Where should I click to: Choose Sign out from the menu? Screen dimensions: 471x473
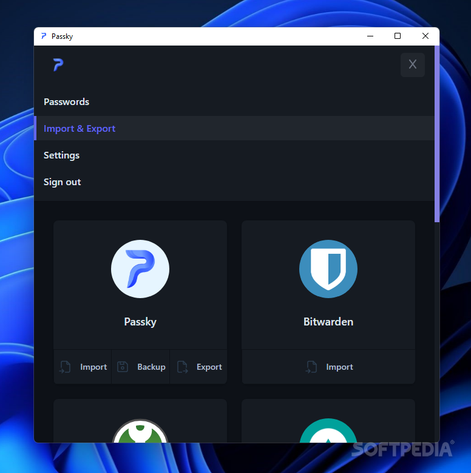tap(234, 182)
